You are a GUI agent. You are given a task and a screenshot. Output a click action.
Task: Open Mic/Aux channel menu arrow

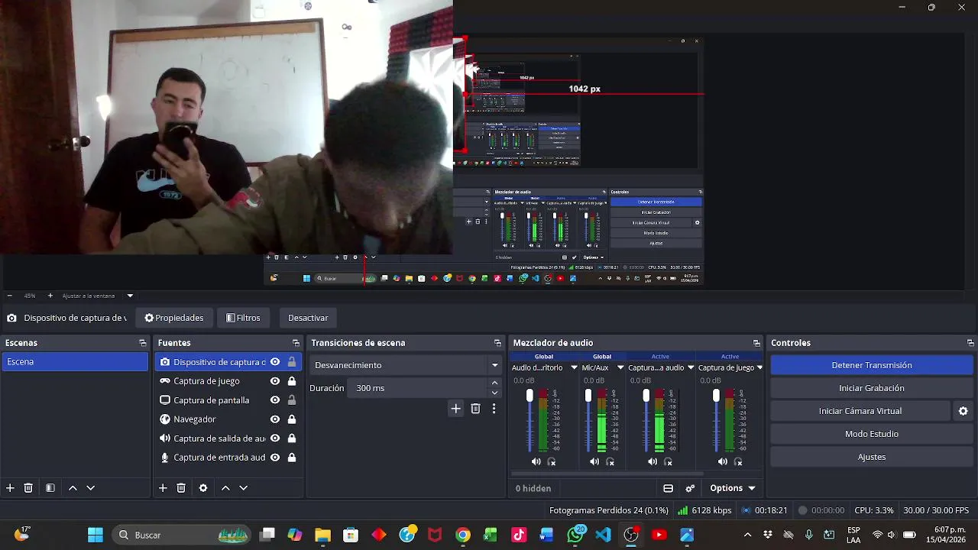tap(620, 367)
